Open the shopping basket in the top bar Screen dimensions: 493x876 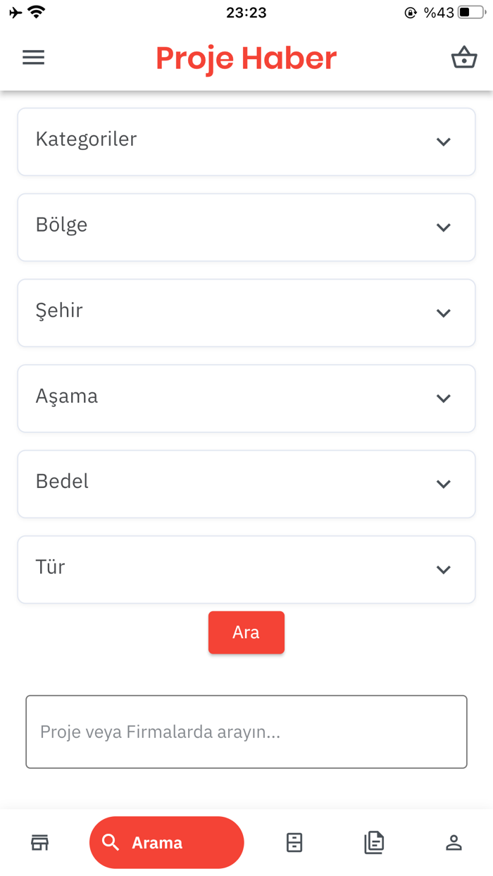463,58
